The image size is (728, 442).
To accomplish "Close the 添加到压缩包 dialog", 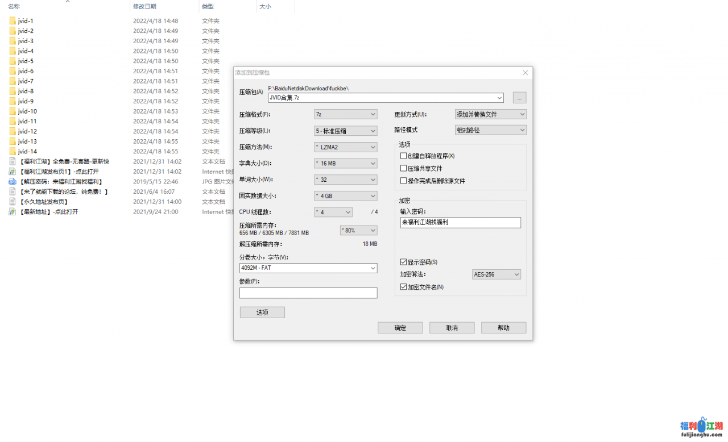I will click(526, 73).
